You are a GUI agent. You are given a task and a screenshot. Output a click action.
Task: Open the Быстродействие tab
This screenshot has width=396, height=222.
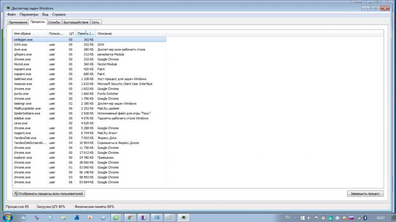[x=76, y=22]
